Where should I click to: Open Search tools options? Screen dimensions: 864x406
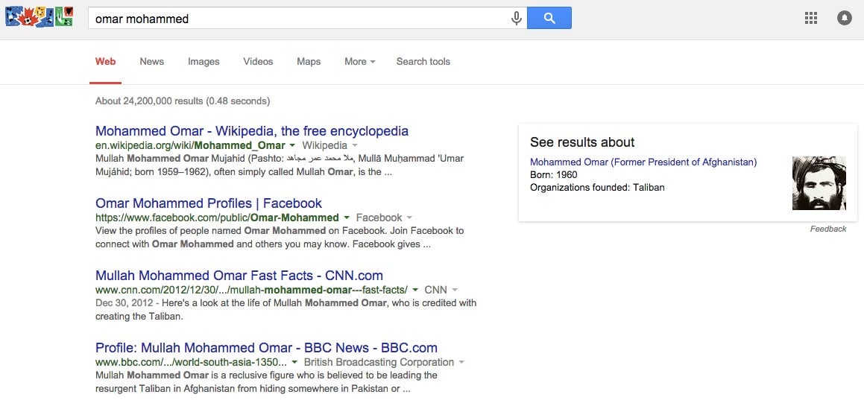pos(423,62)
